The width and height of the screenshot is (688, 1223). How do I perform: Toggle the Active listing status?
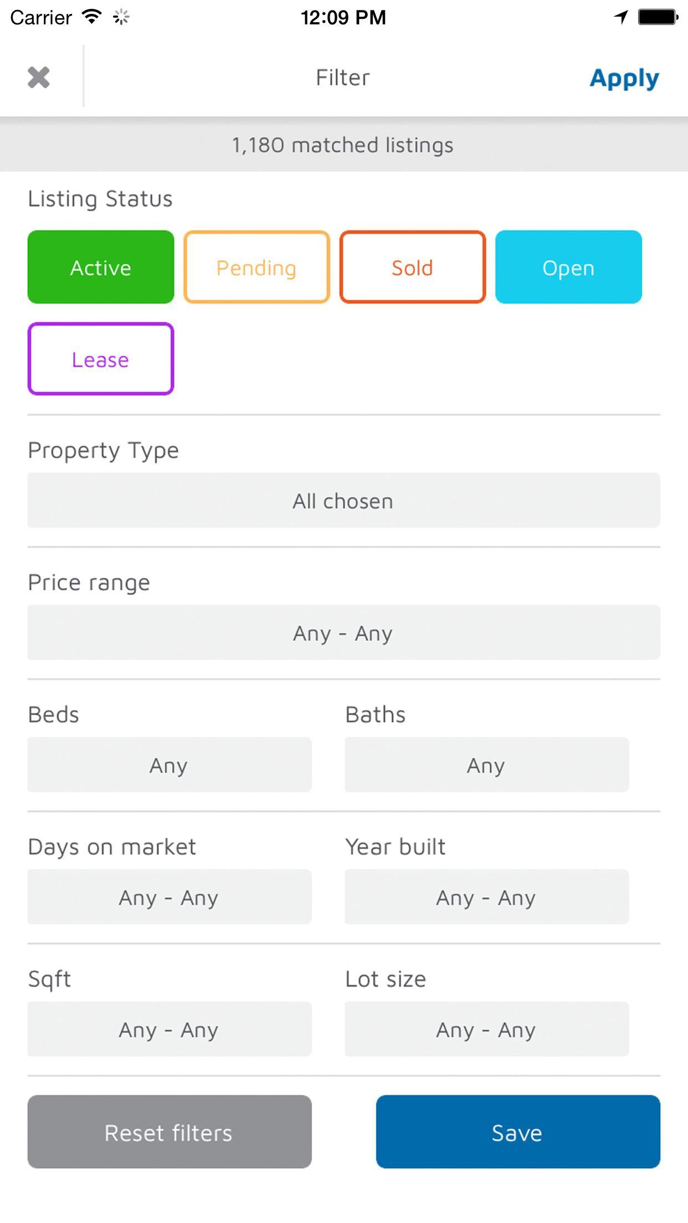coord(101,267)
